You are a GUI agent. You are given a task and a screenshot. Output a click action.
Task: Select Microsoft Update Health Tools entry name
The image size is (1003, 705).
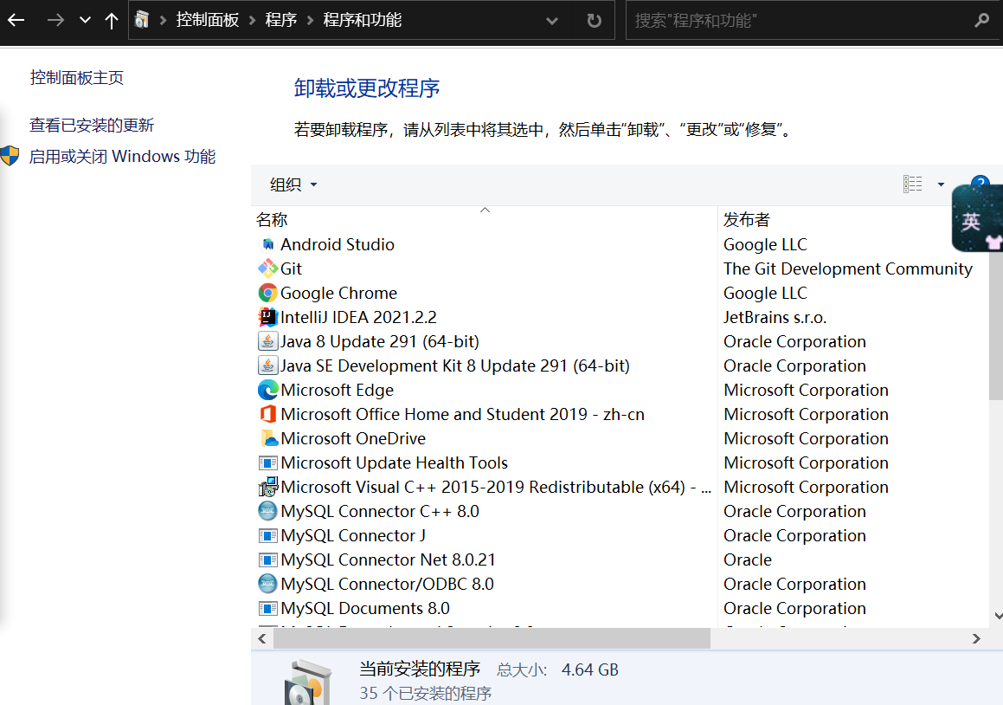[x=394, y=463]
